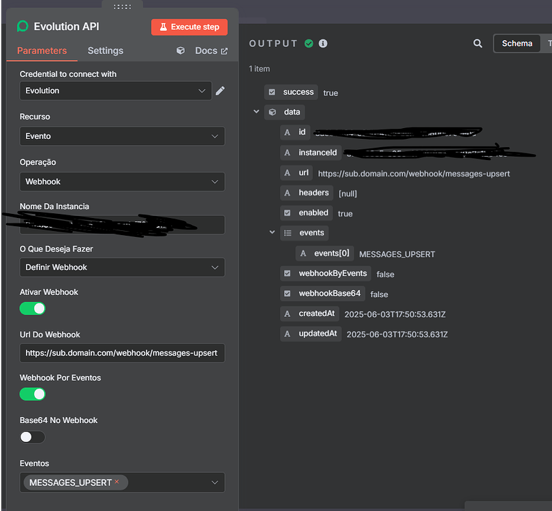The image size is (552, 511).
Task: Turn off Webhook Por Eventos
Action: pos(32,394)
